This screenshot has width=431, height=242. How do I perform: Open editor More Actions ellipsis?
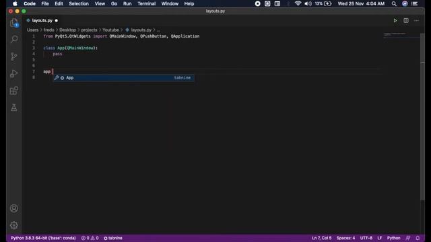pyautogui.click(x=416, y=21)
